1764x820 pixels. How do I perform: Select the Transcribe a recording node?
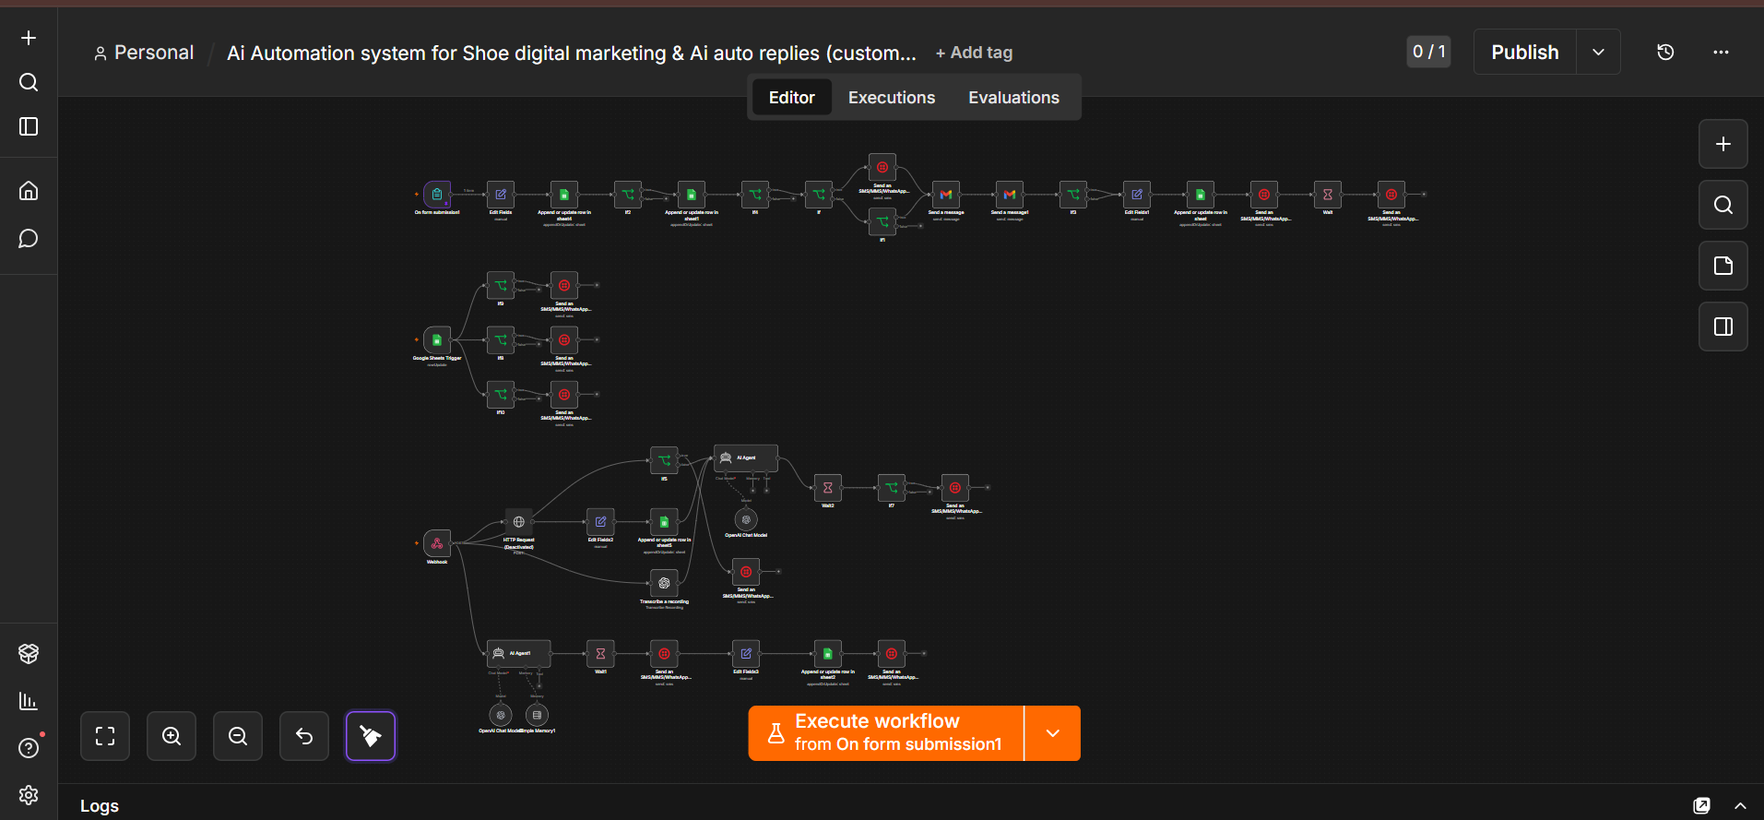[664, 583]
